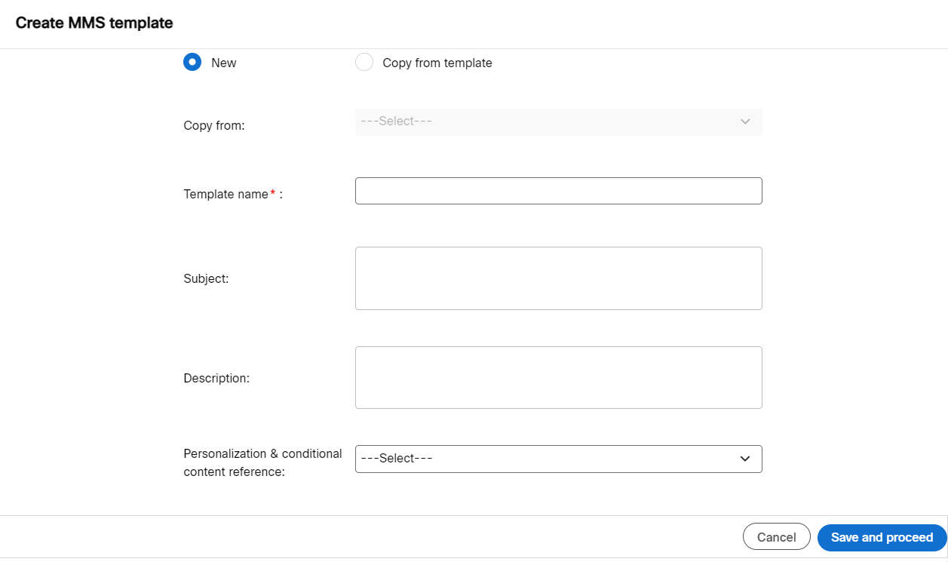Viewport: 948px width, 562px height.
Task: Click the chevron arrow in Personalization dropdown
Action: [x=745, y=459]
